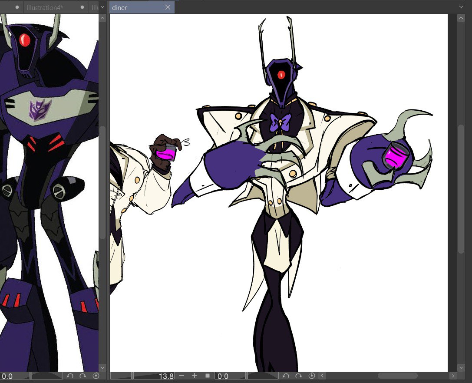The height and width of the screenshot is (383, 472).
Task: Click the rotation reset clock icon on left canvas
Action: click(x=96, y=376)
